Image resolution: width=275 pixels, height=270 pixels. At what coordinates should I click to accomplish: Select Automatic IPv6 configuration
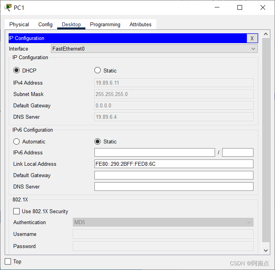point(16,141)
